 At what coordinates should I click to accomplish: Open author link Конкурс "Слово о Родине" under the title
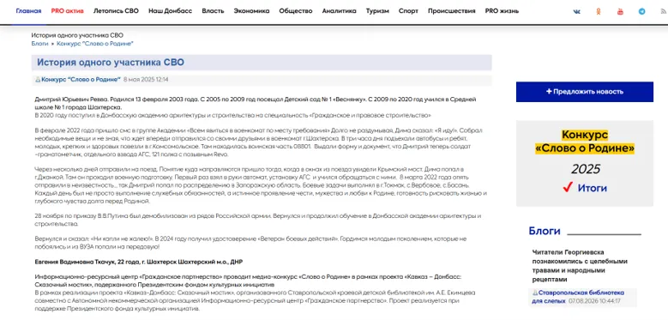pos(81,79)
